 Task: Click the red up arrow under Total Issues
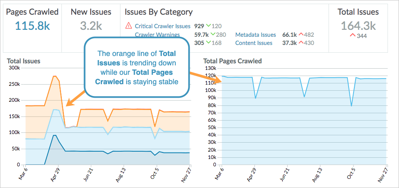point(352,36)
